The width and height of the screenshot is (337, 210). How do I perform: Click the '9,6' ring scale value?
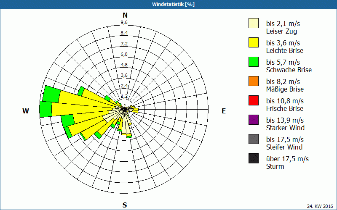pos(124,23)
